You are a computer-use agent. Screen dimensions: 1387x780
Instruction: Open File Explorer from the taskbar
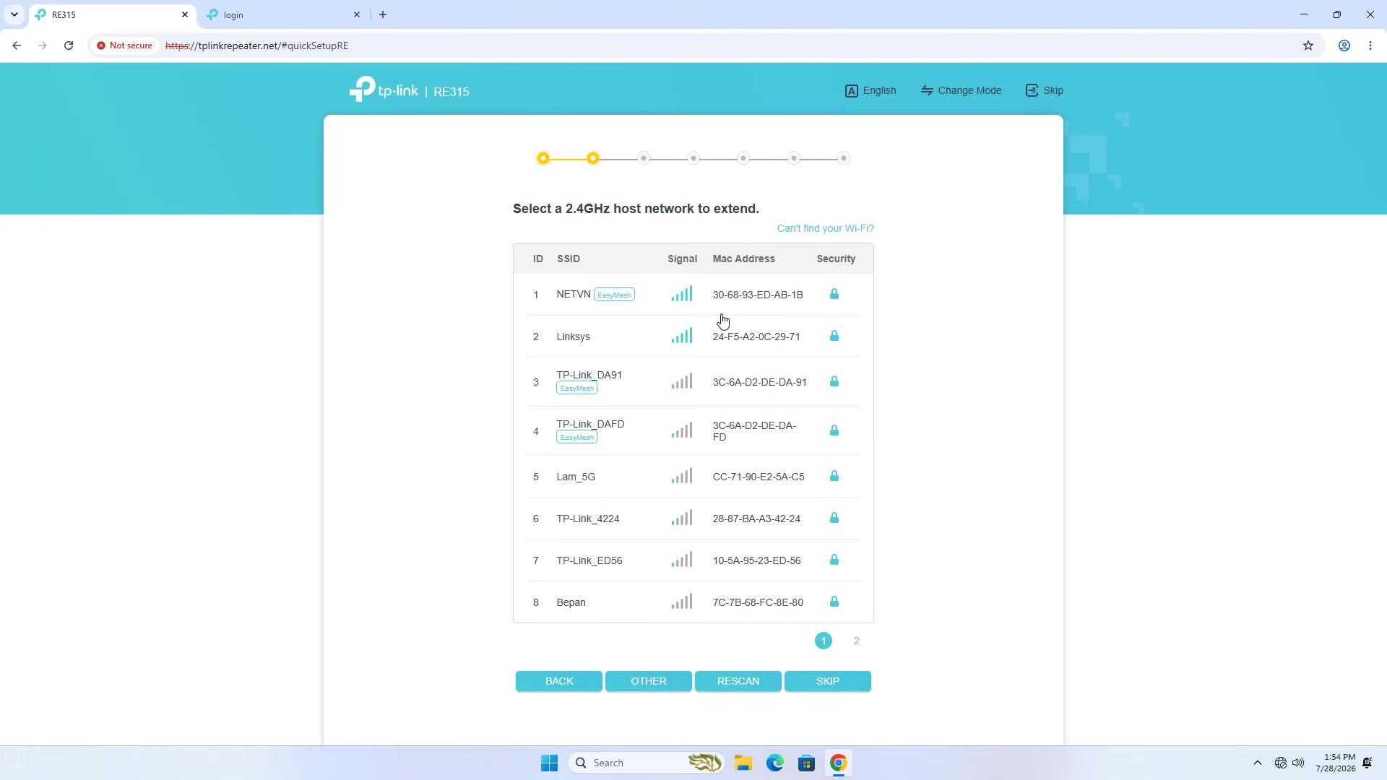pyautogui.click(x=743, y=763)
